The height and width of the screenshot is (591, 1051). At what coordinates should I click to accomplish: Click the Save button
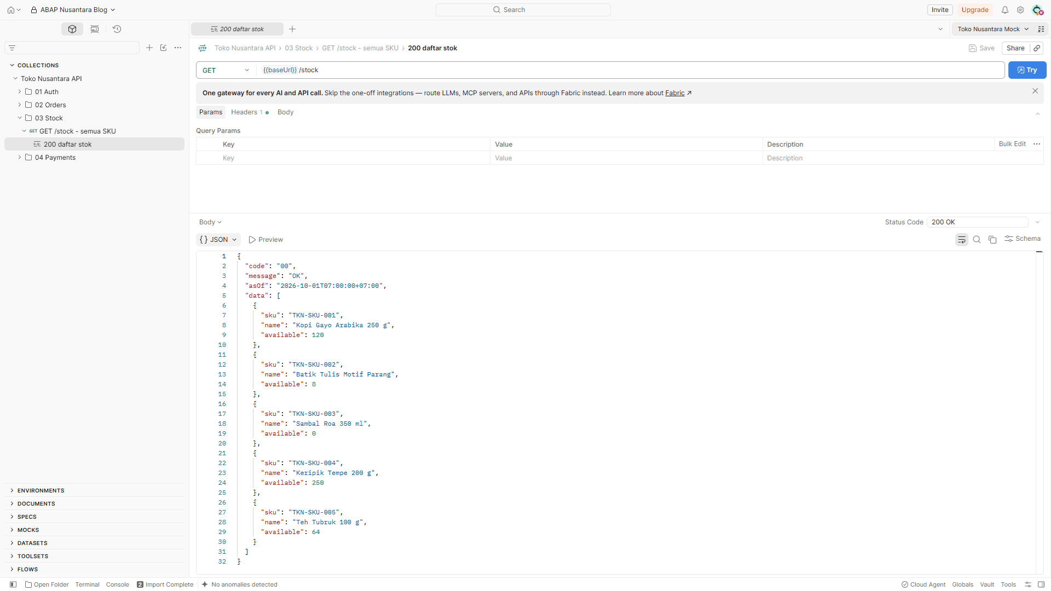click(x=981, y=48)
